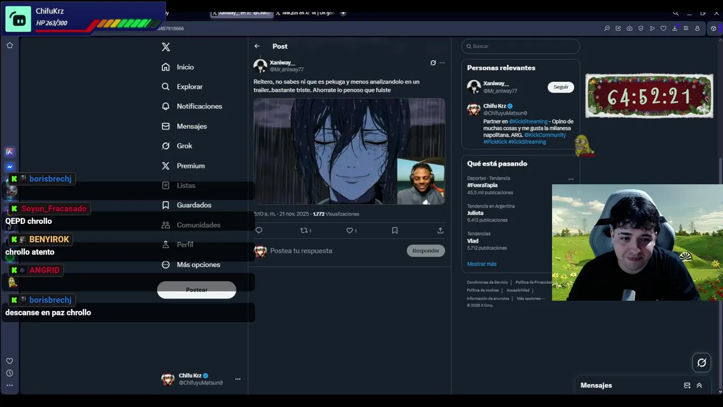723x407 pixels.
Task: Open the browser profile account icon
Action: coord(698,28)
